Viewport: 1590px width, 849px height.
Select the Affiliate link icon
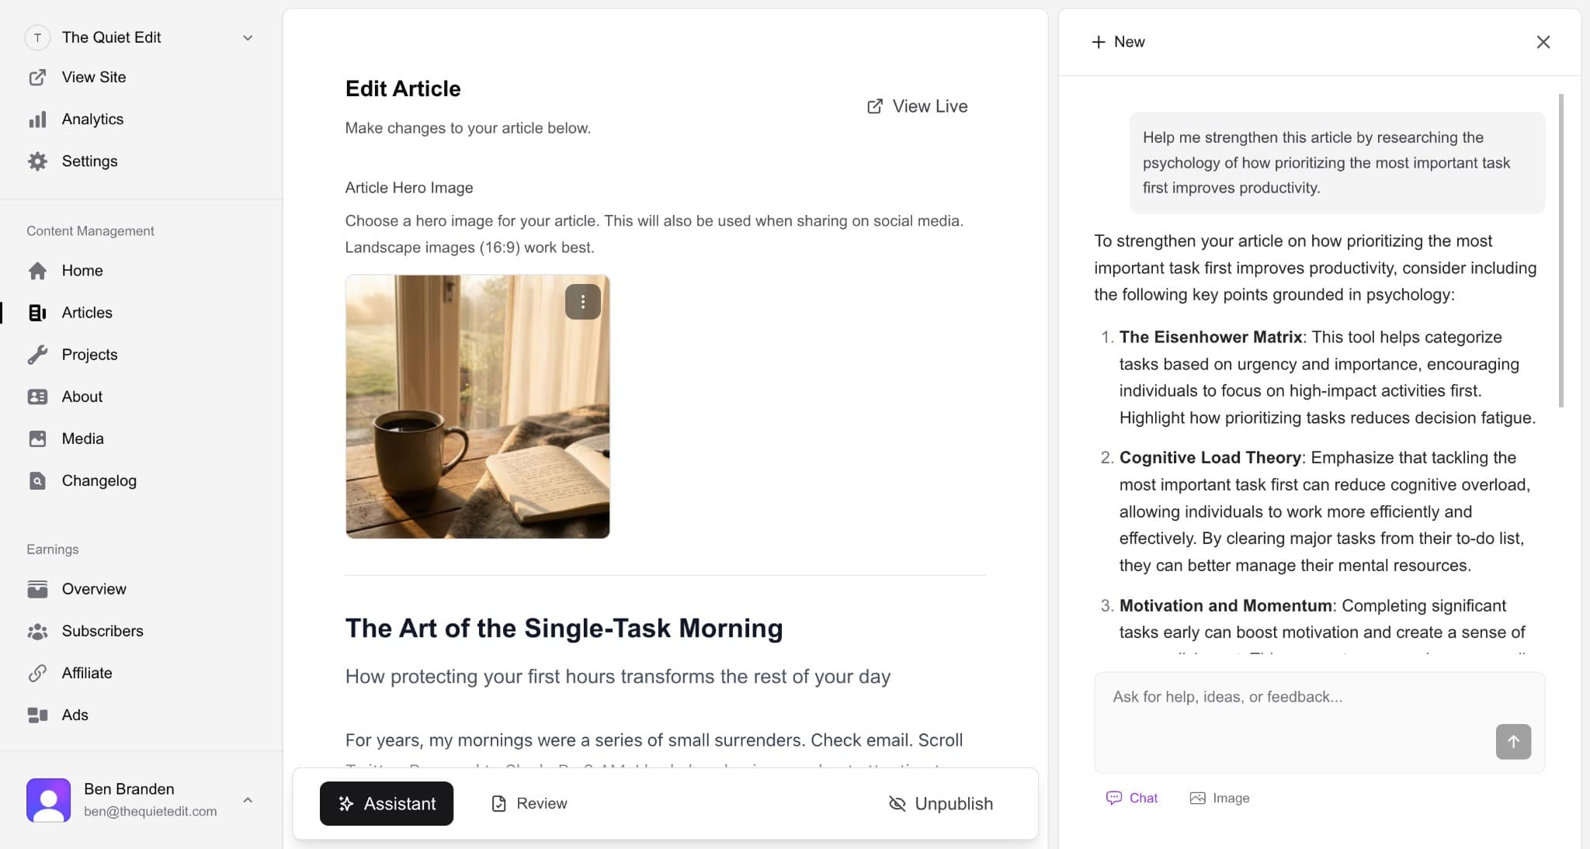point(38,673)
